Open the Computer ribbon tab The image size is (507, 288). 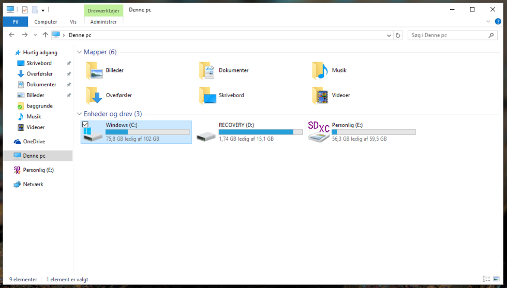coord(46,22)
